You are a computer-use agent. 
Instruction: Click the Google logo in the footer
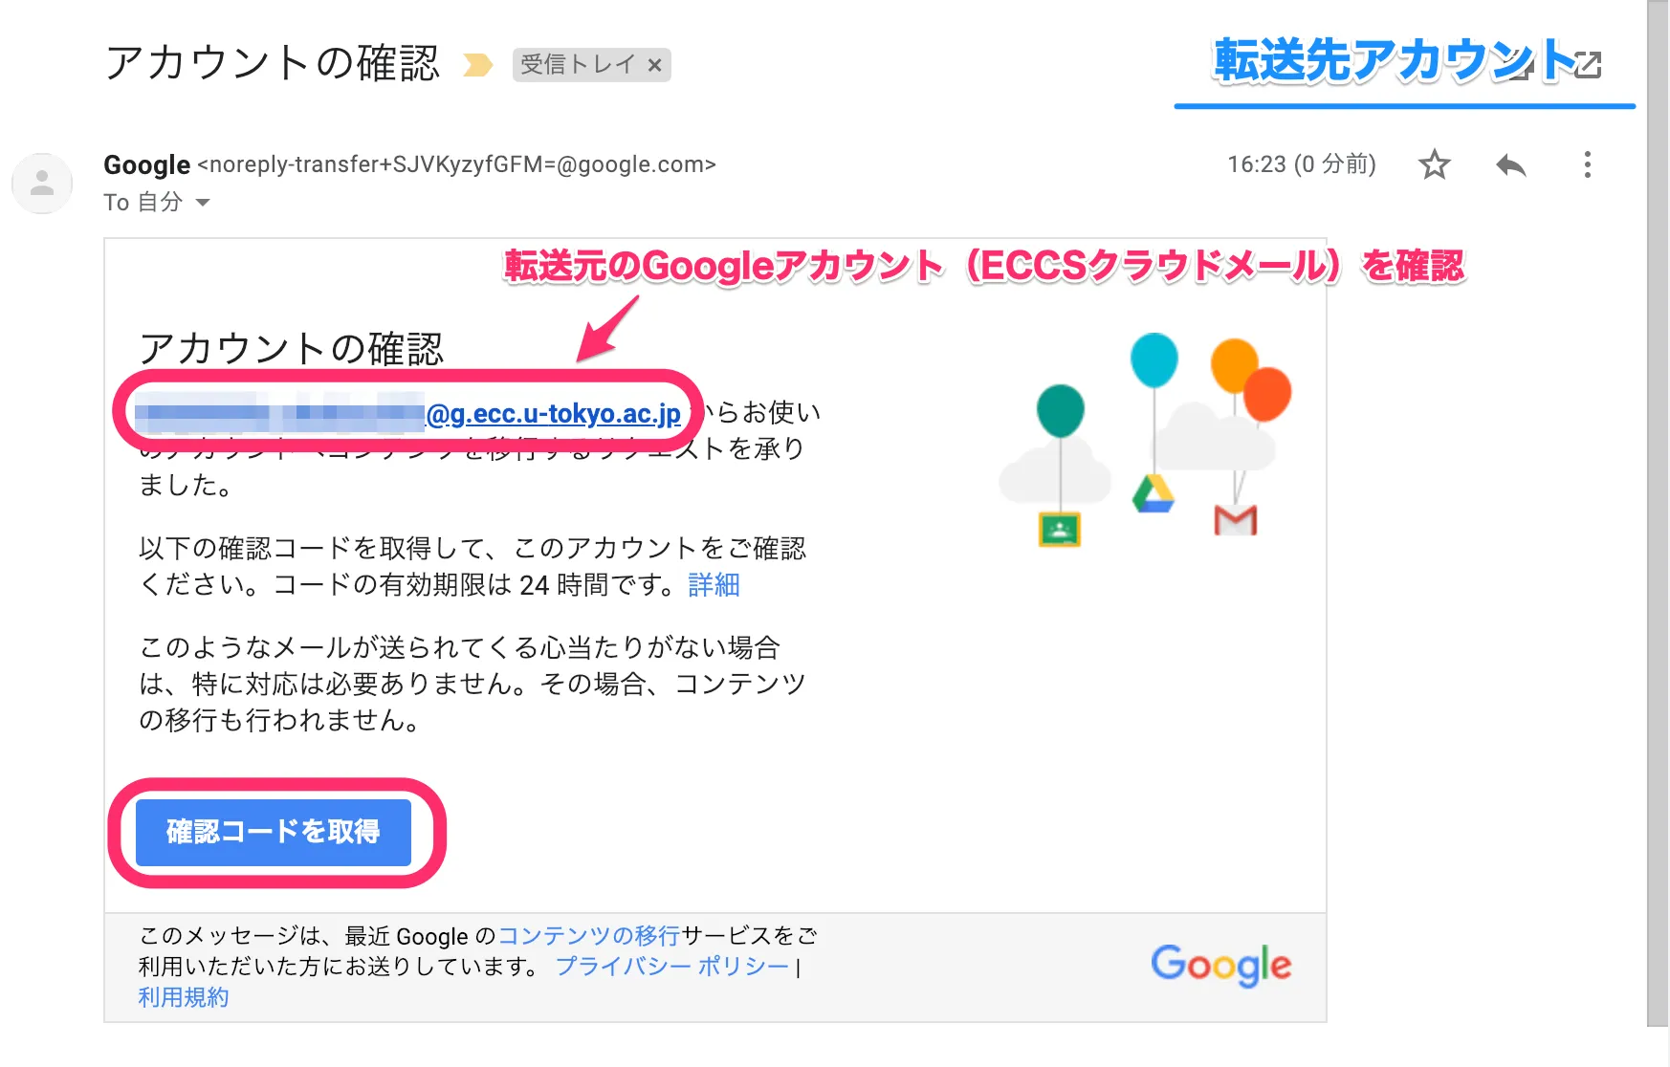1220,965
